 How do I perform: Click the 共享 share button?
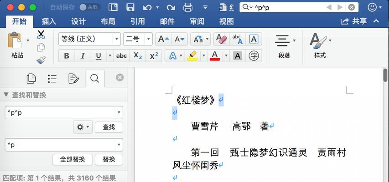coord(354,21)
